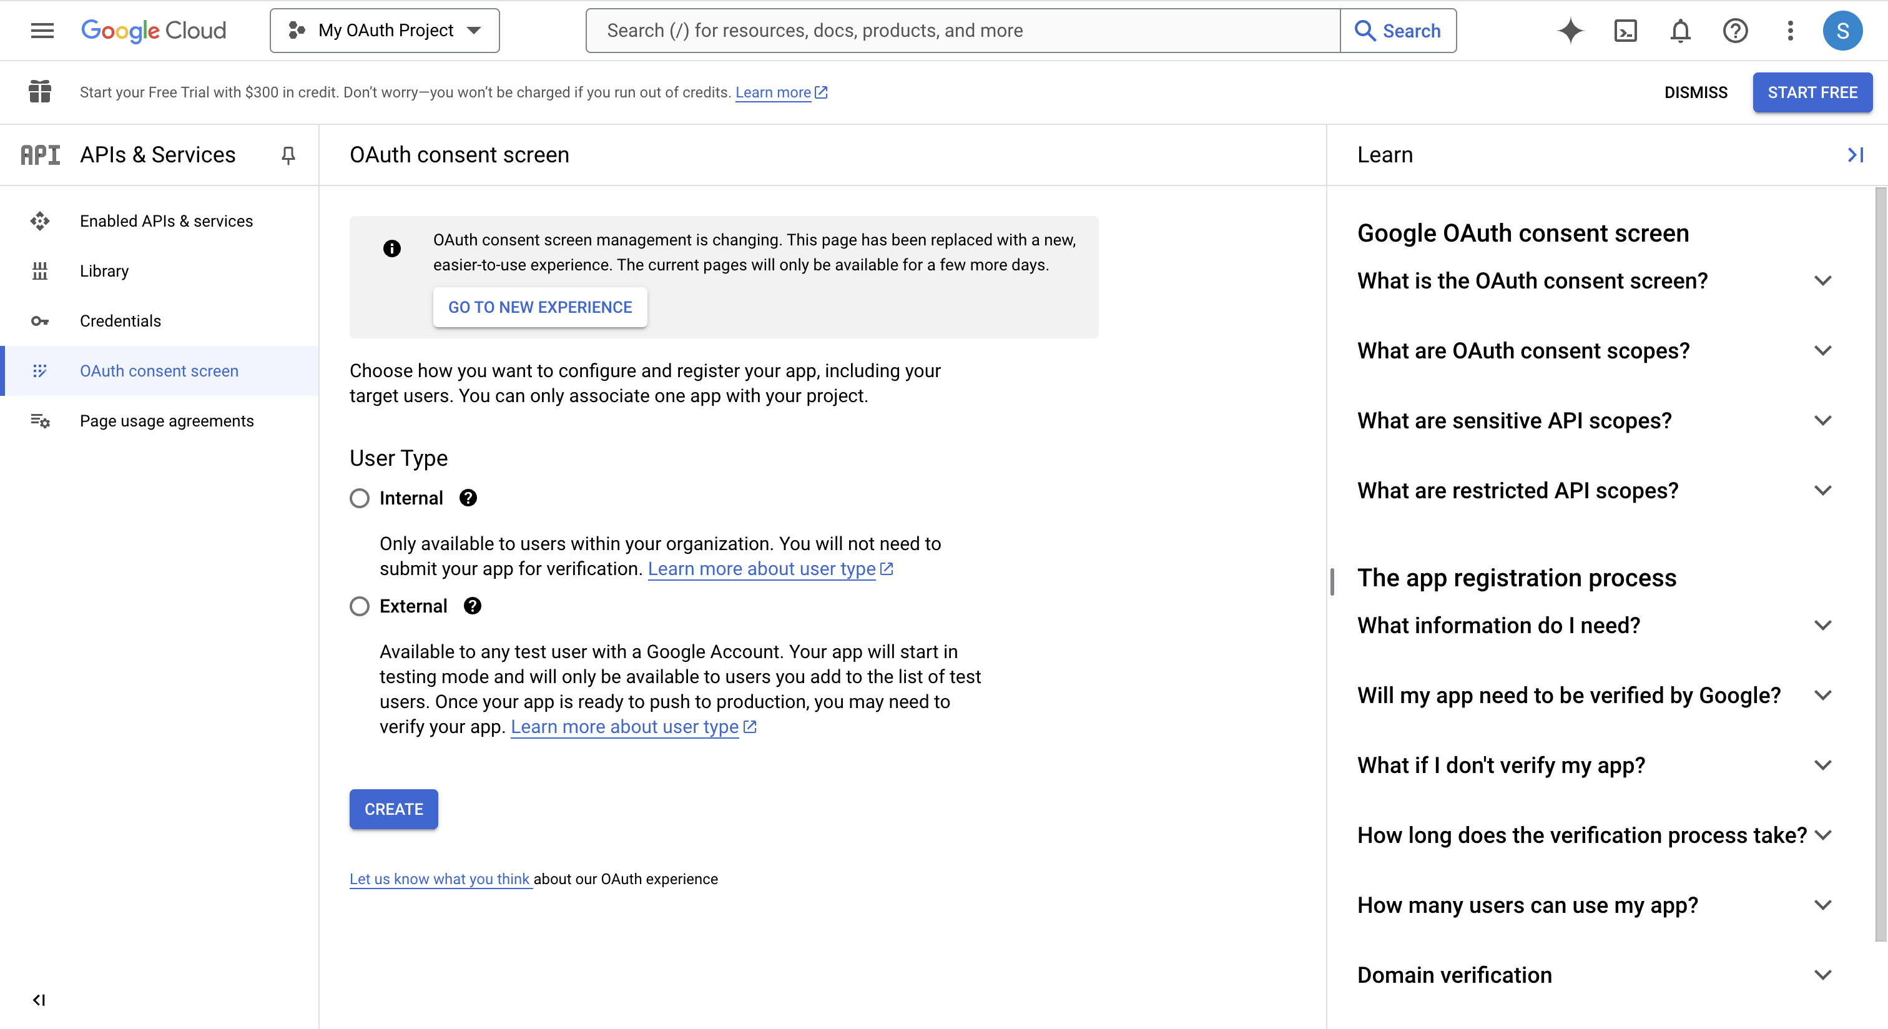Click help icon next to External
The height and width of the screenshot is (1029, 1888).
pos(472,606)
